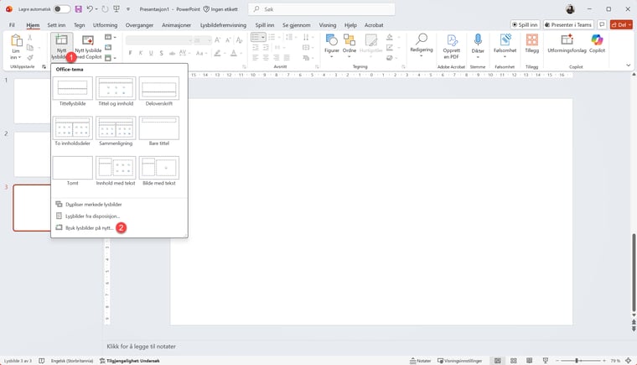Open the Fil tab
The width and height of the screenshot is (637, 365).
point(12,25)
